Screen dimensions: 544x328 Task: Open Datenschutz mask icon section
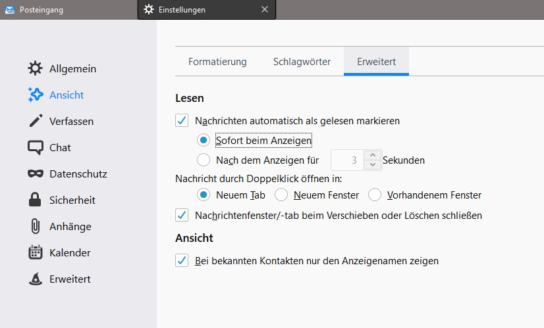[36, 174]
